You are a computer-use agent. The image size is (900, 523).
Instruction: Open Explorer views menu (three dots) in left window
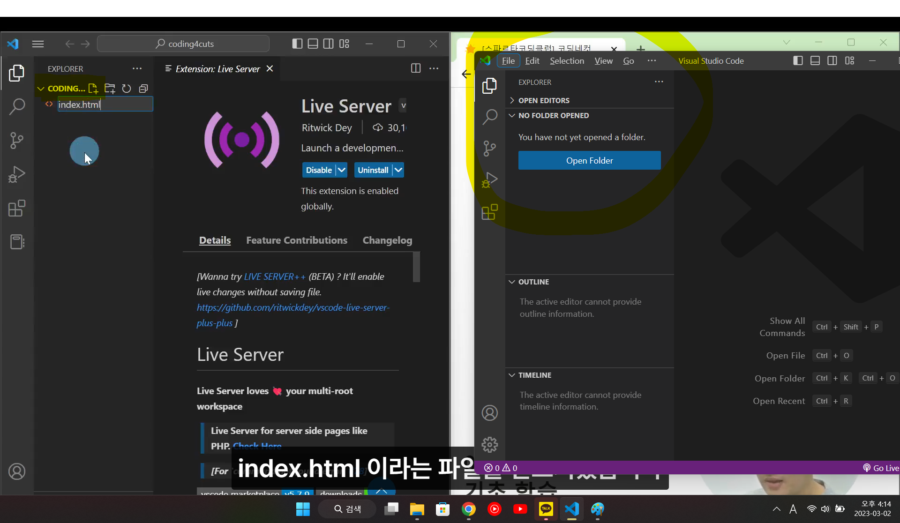tap(137, 68)
